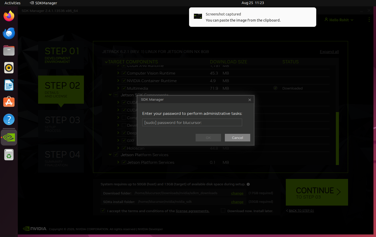Uncheck the accept terms and conditions checkbox
This screenshot has height=237, width=376.
103,210
